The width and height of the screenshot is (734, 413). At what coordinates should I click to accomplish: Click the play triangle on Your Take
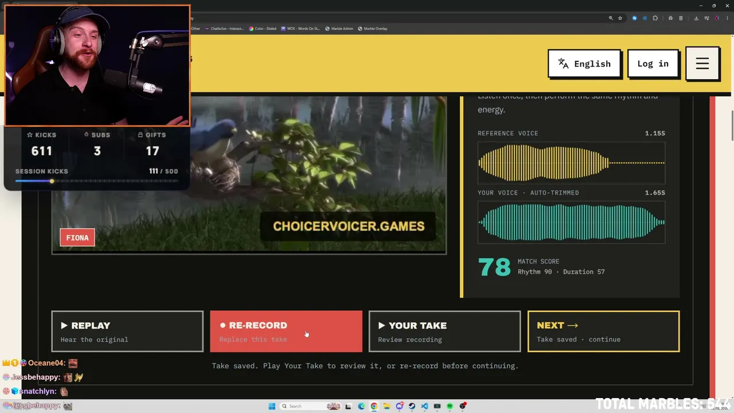point(381,325)
